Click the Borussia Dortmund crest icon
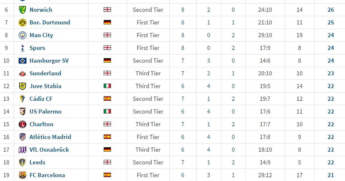Viewport: 345px width, 181px height. [22, 22]
